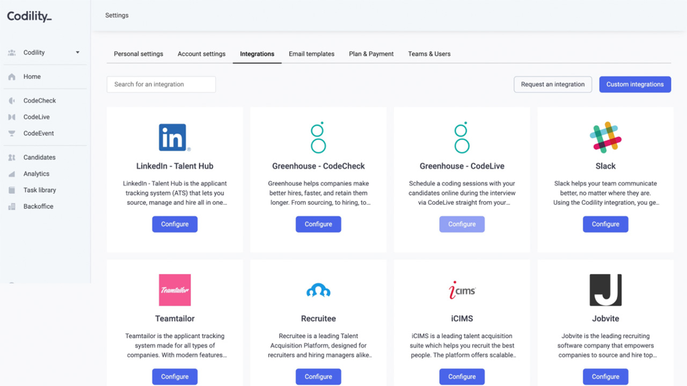Click the CodeLive sidebar icon
Screen dimensions: 687x386
(12, 117)
